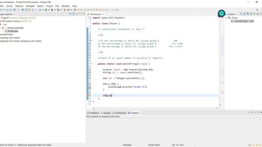262x147 pixels.
Task: Open the Help menu
Action: [x=75, y=6]
